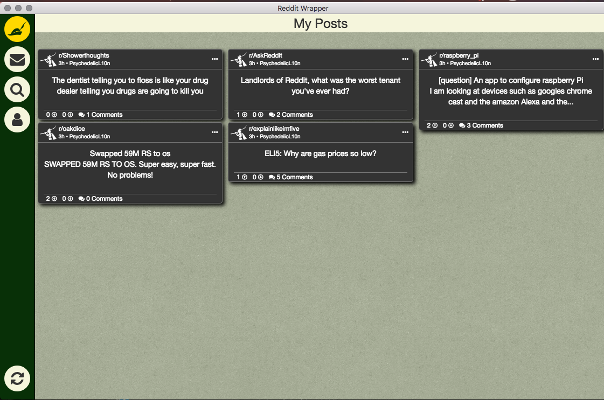604x400 pixels.
Task: Upvote the r/Showerthoughts dentist post
Action: tap(54, 115)
